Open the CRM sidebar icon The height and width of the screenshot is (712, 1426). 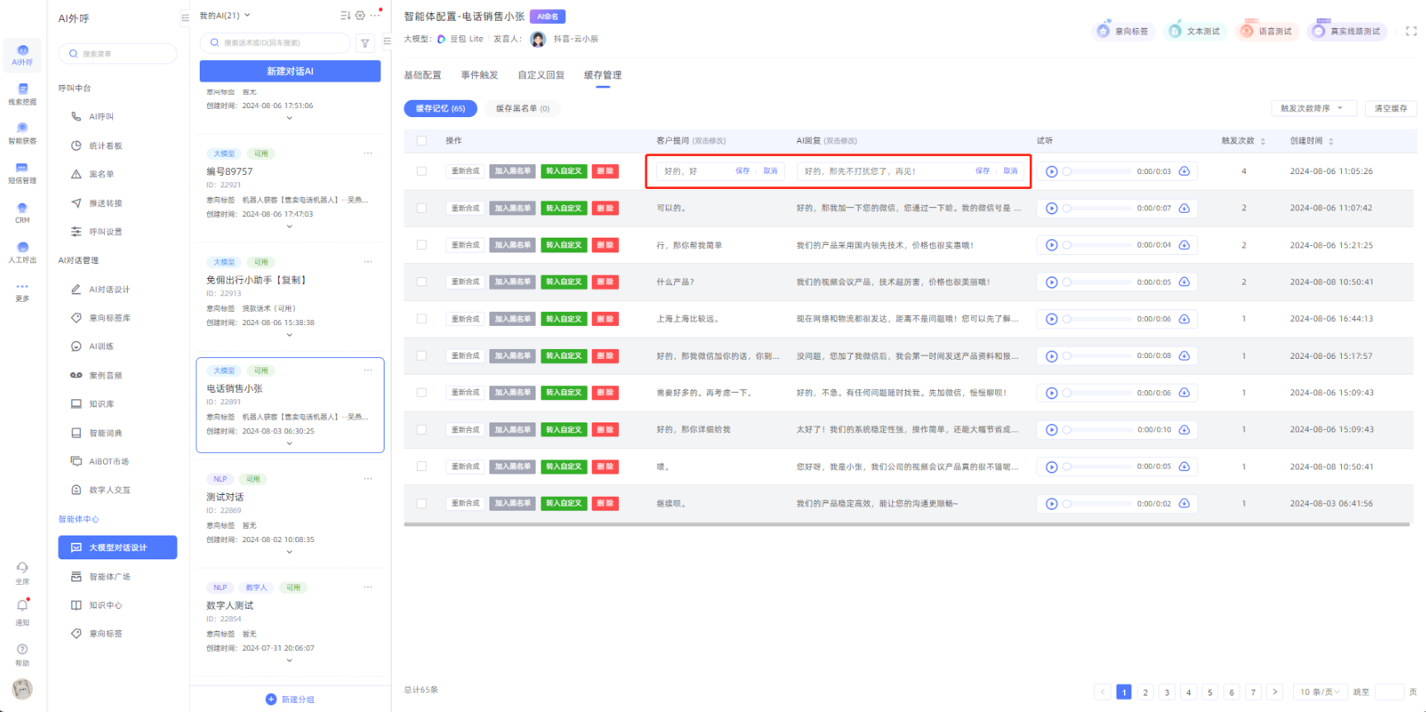22,209
